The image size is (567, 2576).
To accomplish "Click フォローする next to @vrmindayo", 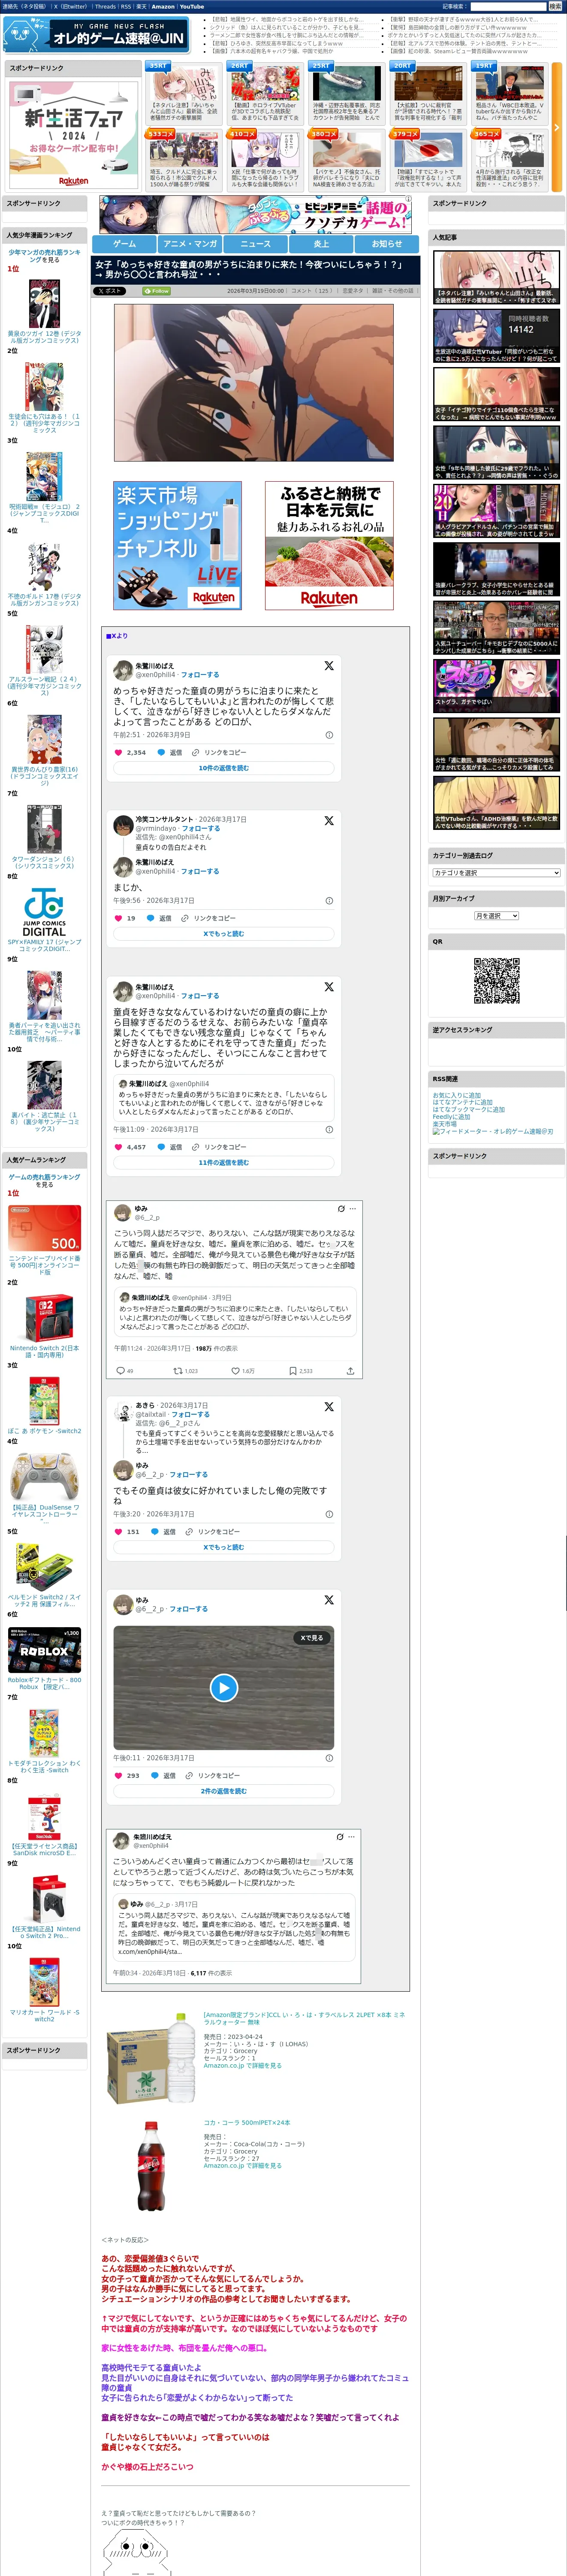I will [x=201, y=829].
